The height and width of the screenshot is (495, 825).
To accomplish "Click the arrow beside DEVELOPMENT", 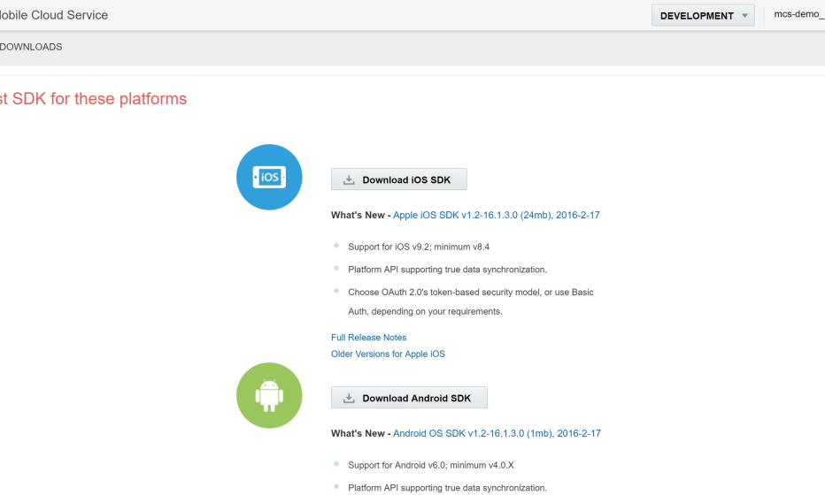I will pos(745,16).
